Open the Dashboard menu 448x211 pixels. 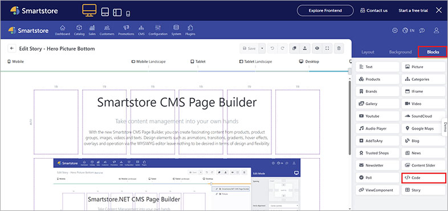click(x=62, y=30)
